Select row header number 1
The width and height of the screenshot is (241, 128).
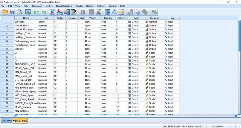tap(7, 22)
